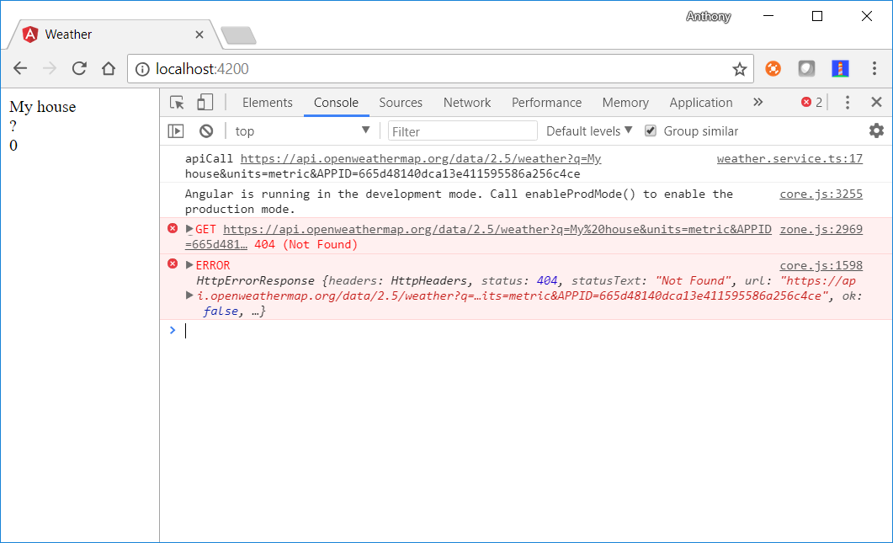Image resolution: width=893 pixels, height=543 pixels.
Task: Click the Angular favicon on Weather tab
Action: pyautogui.click(x=30, y=35)
